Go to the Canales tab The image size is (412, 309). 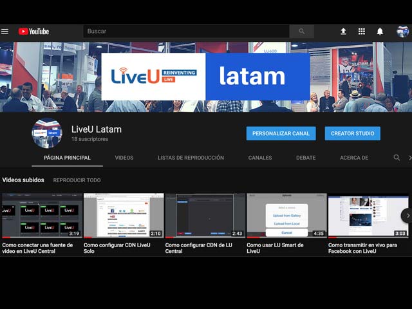[x=260, y=158]
